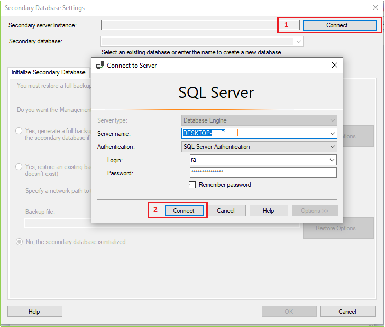Click Help at the bottom of settings window
Image resolution: width=385 pixels, height=327 pixels.
[35, 312]
